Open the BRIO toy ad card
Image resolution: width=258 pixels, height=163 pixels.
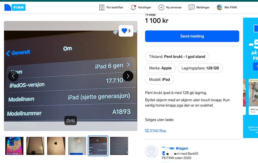[x=253, y=97]
